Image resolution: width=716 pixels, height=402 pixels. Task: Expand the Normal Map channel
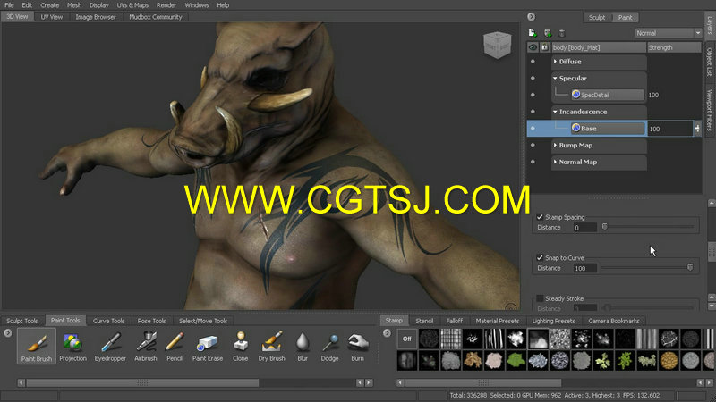tap(555, 162)
